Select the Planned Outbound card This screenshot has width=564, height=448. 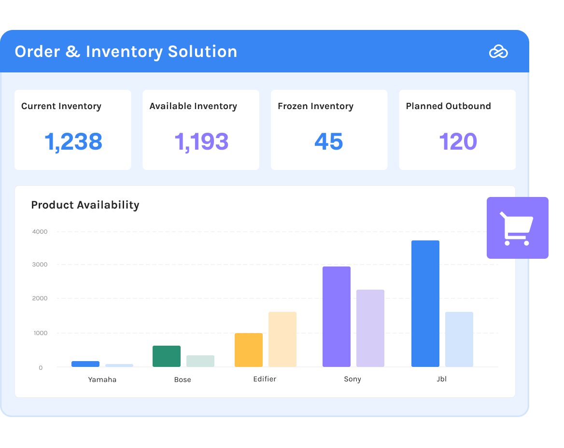coord(457,129)
